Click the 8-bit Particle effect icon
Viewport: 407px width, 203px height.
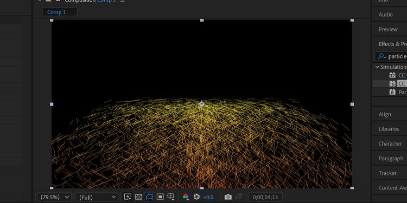click(x=392, y=92)
